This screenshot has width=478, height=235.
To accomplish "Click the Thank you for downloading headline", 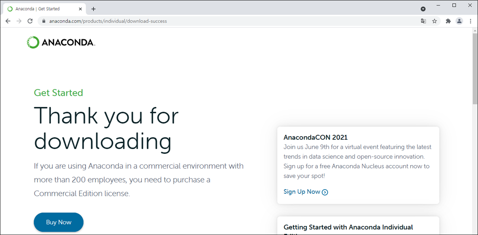I will click(106, 128).
